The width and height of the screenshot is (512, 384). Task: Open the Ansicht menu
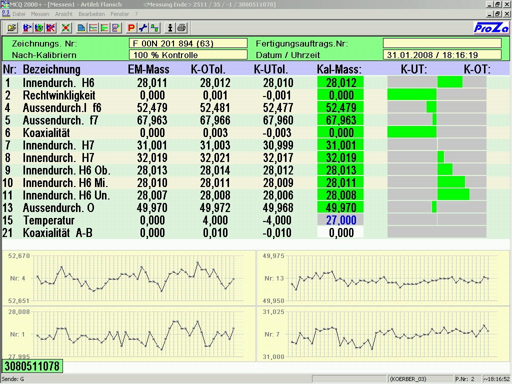pos(63,14)
